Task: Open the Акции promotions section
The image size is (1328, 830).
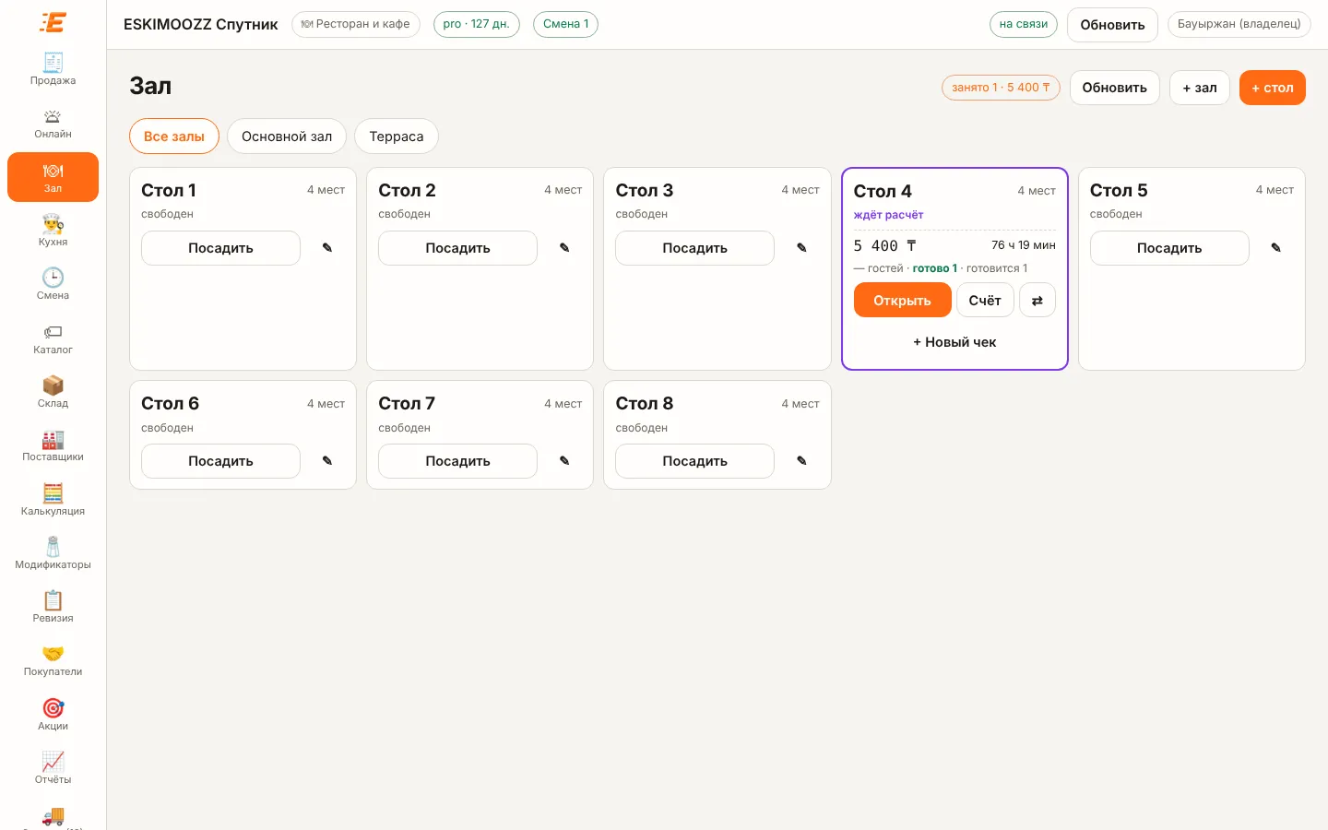Action: pyautogui.click(x=53, y=715)
